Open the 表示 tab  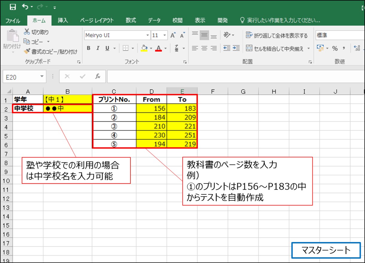click(200, 20)
